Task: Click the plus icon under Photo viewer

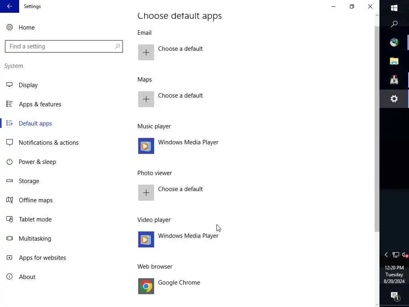Action: click(x=146, y=193)
